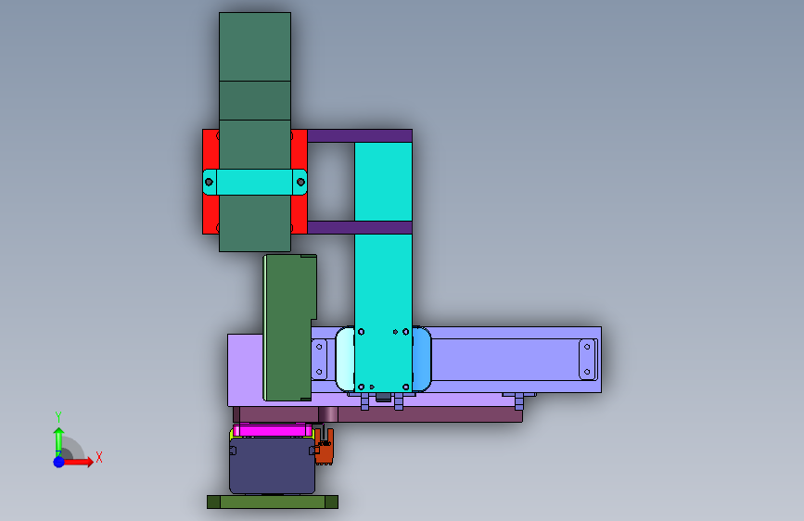804x521 pixels.
Task: Select the dark navy motor body
Action: 272,466
